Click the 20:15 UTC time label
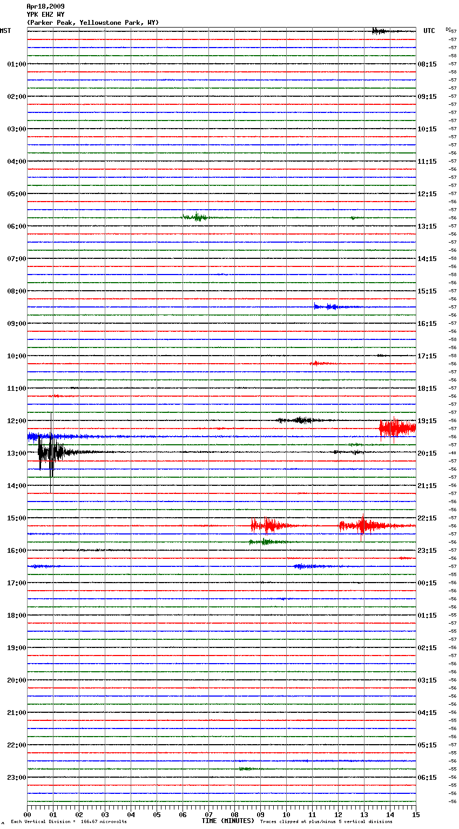Image resolution: width=459 pixels, height=829 pixels. pyautogui.click(x=427, y=453)
